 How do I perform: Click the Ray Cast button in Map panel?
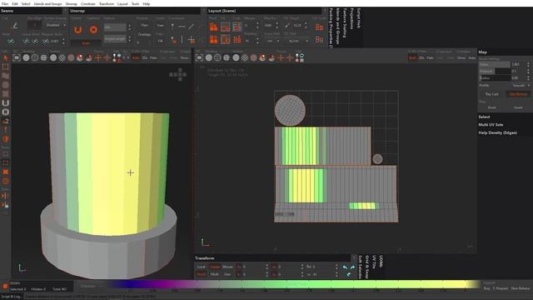click(492, 94)
